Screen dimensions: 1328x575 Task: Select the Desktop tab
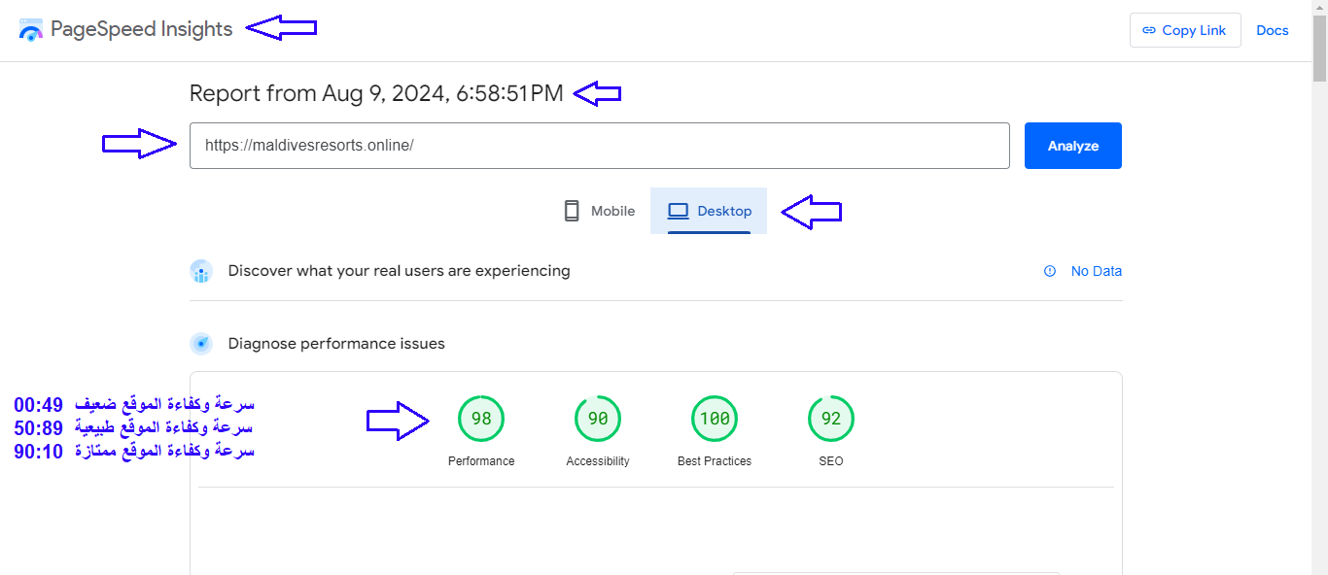tap(709, 211)
